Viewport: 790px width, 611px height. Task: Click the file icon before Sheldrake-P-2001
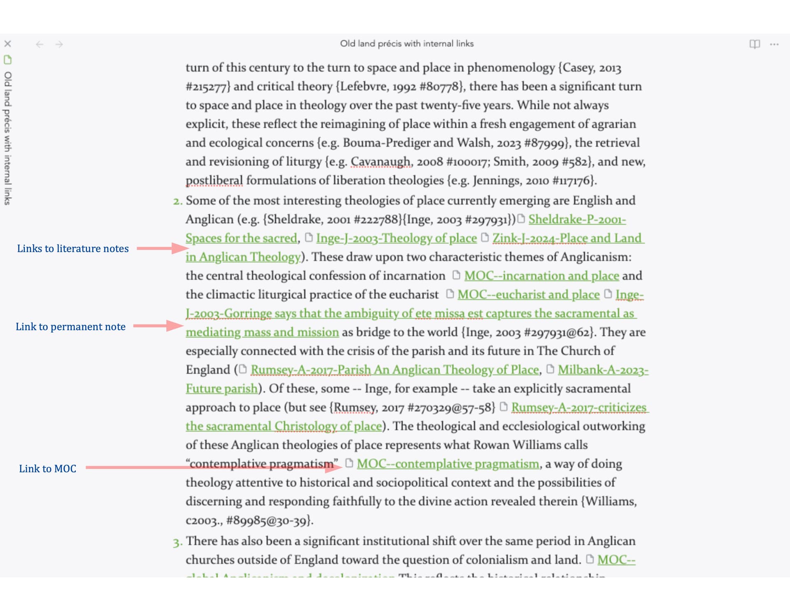click(521, 219)
